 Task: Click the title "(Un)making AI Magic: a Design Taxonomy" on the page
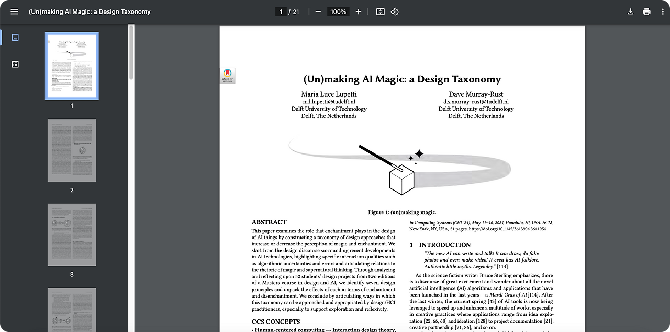(402, 79)
